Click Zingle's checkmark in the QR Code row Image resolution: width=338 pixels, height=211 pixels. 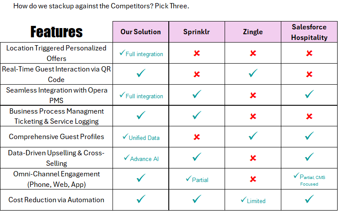tap(253, 74)
